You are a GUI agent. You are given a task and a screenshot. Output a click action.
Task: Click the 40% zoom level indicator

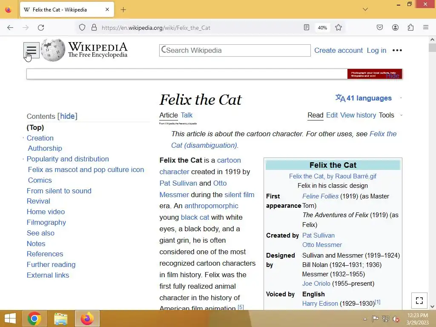(322, 28)
